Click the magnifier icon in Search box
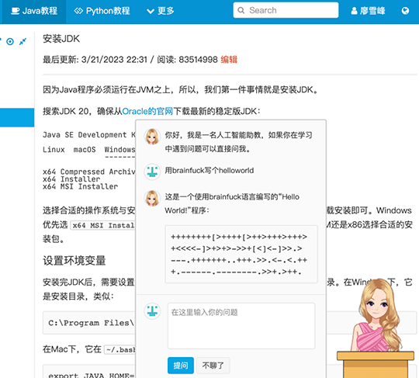419x378 pixels. [241, 10]
